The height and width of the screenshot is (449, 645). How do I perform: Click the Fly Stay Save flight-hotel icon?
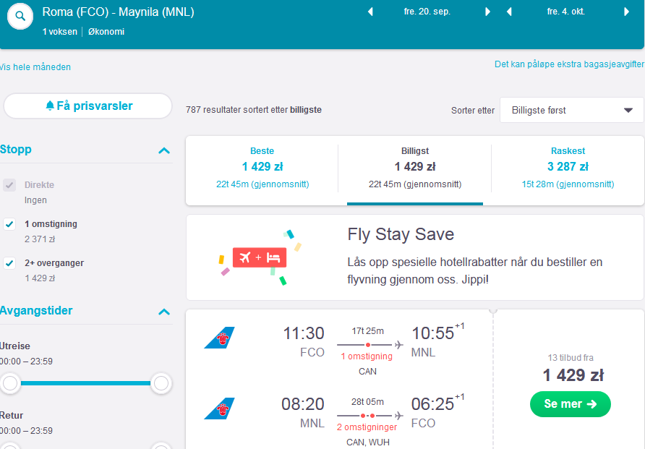pos(260,257)
